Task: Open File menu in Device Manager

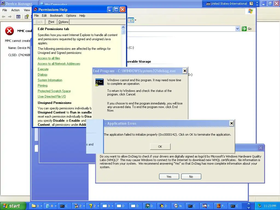Action: pos(5,10)
